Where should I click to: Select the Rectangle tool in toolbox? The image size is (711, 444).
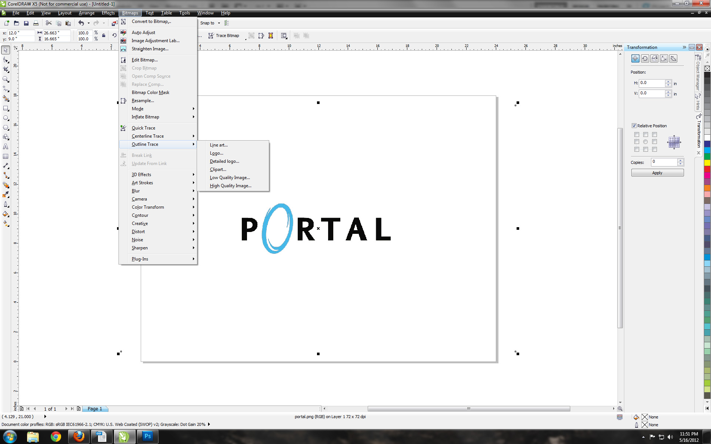click(x=6, y=108)
